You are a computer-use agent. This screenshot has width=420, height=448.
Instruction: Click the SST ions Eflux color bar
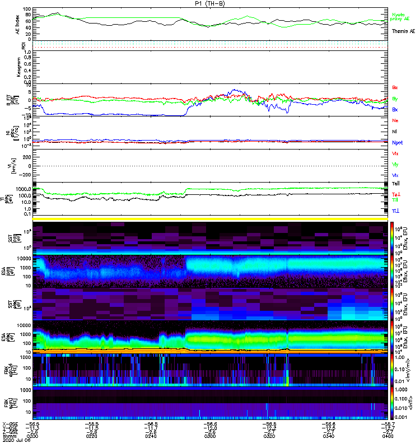[x=392, y=237]
